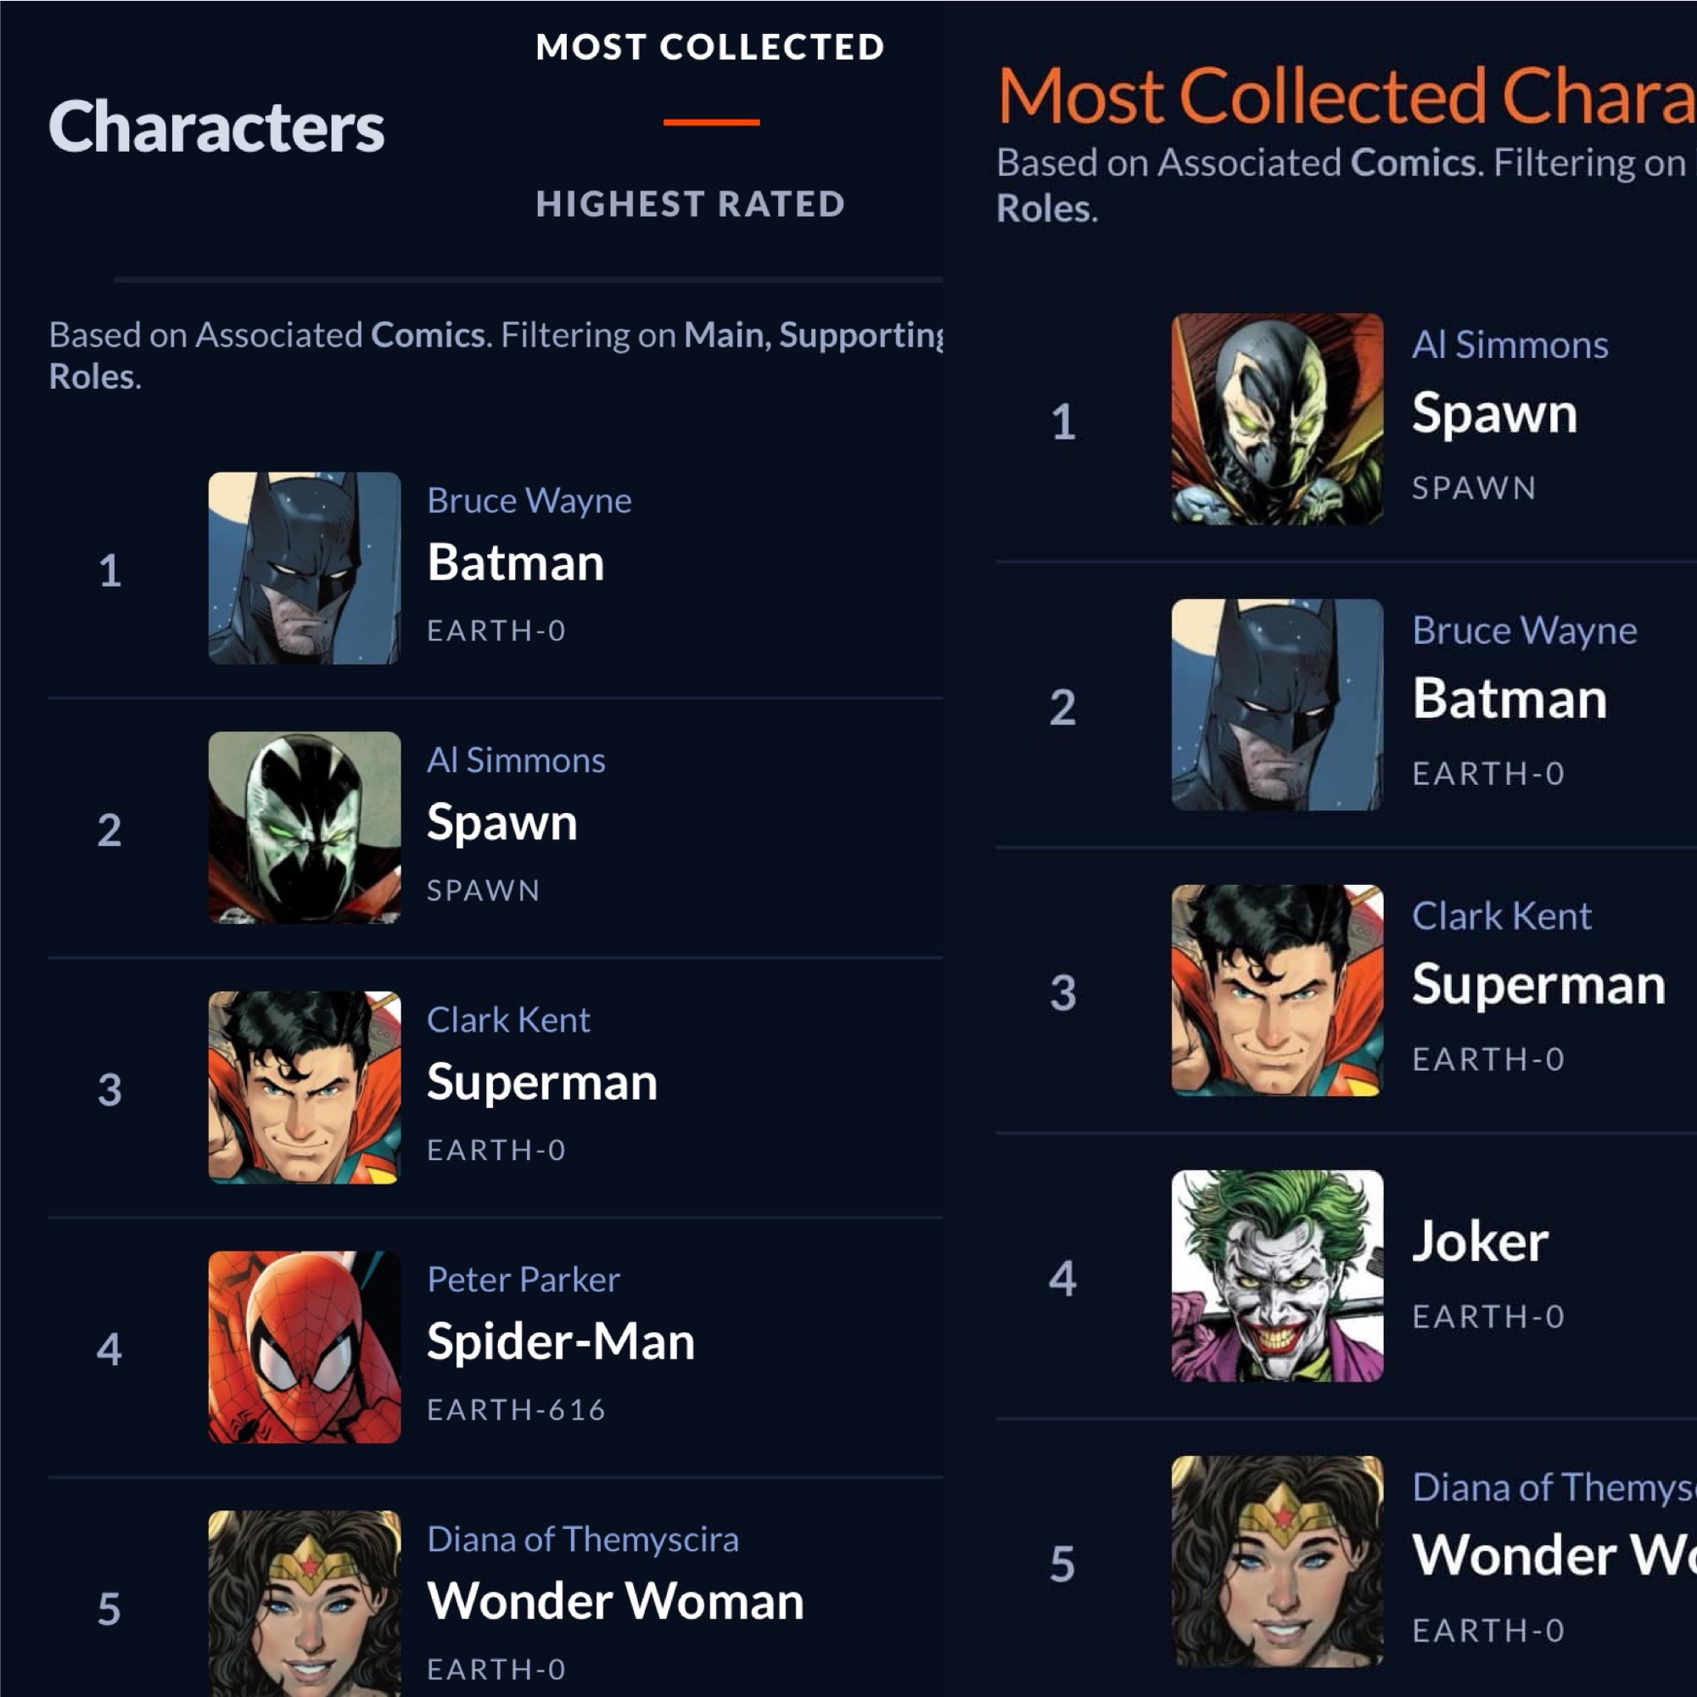
Task: Open the fully visible Wonder Woman title
Action: click(x=615, y=1600)
